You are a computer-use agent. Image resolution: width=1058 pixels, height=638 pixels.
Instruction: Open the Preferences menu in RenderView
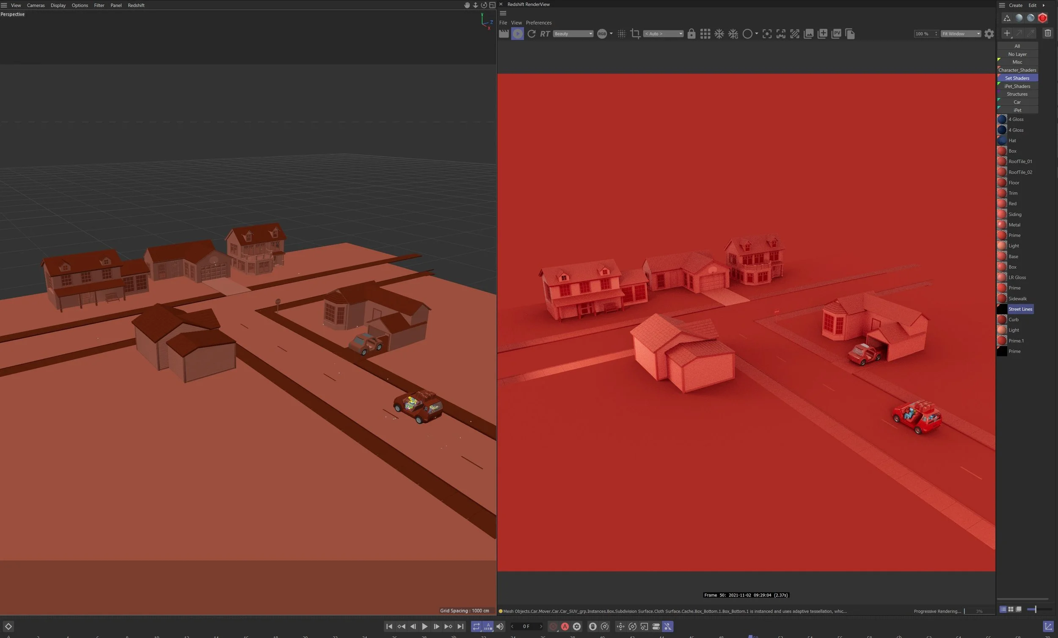click(538, 23)
